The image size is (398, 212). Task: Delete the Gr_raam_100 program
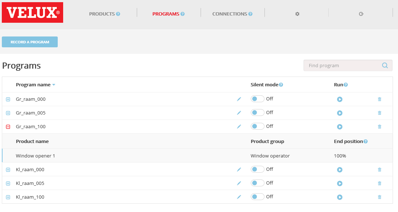(379, 127)
